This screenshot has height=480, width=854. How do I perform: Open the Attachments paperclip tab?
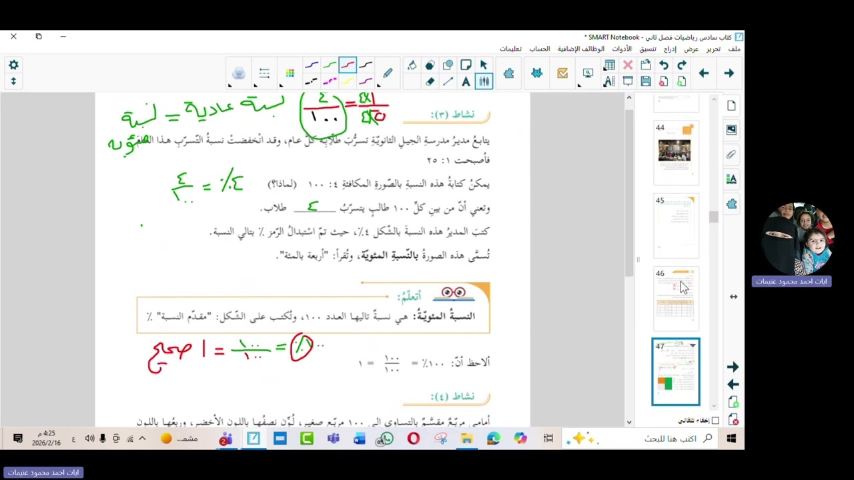click(x=731, y=155)
